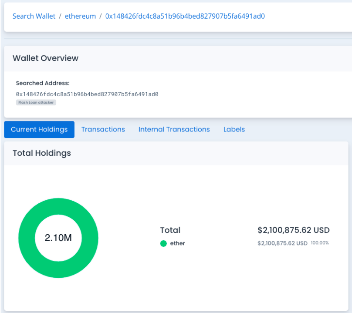Image resolution: width=352 pixels, height=313 pixels.
Task: Click the Total label beside chart
Action: coord(170,230)
